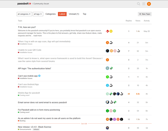
Task: Click Coming soon! category under Mobile App for passbolt
Action: (24, 95)
